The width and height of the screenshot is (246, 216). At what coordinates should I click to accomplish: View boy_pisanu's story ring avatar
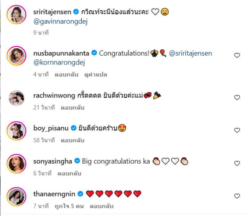pyautogui.click(x=16, y=131)
